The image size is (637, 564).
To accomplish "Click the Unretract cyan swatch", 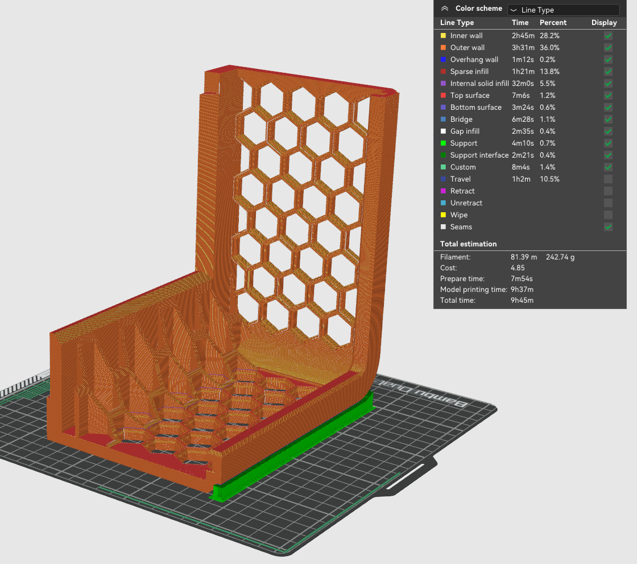I will pyautogui.click(x=443, y=203).
